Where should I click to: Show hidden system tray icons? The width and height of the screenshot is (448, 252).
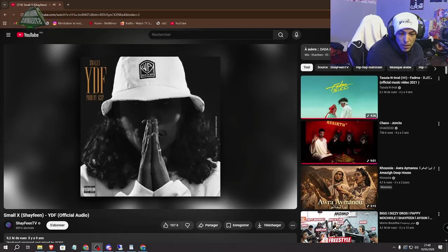point(394,247)
